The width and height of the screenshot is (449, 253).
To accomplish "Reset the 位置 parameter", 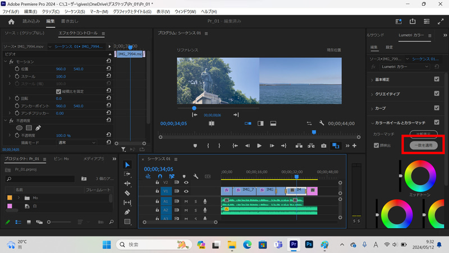I will [108, 69].
